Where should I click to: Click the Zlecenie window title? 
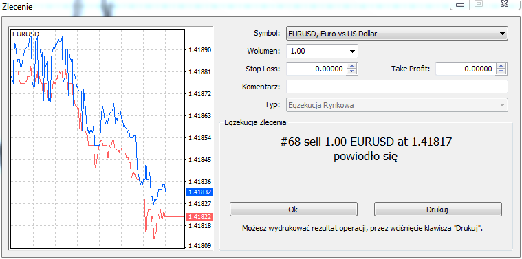click(x=17, y=7)
